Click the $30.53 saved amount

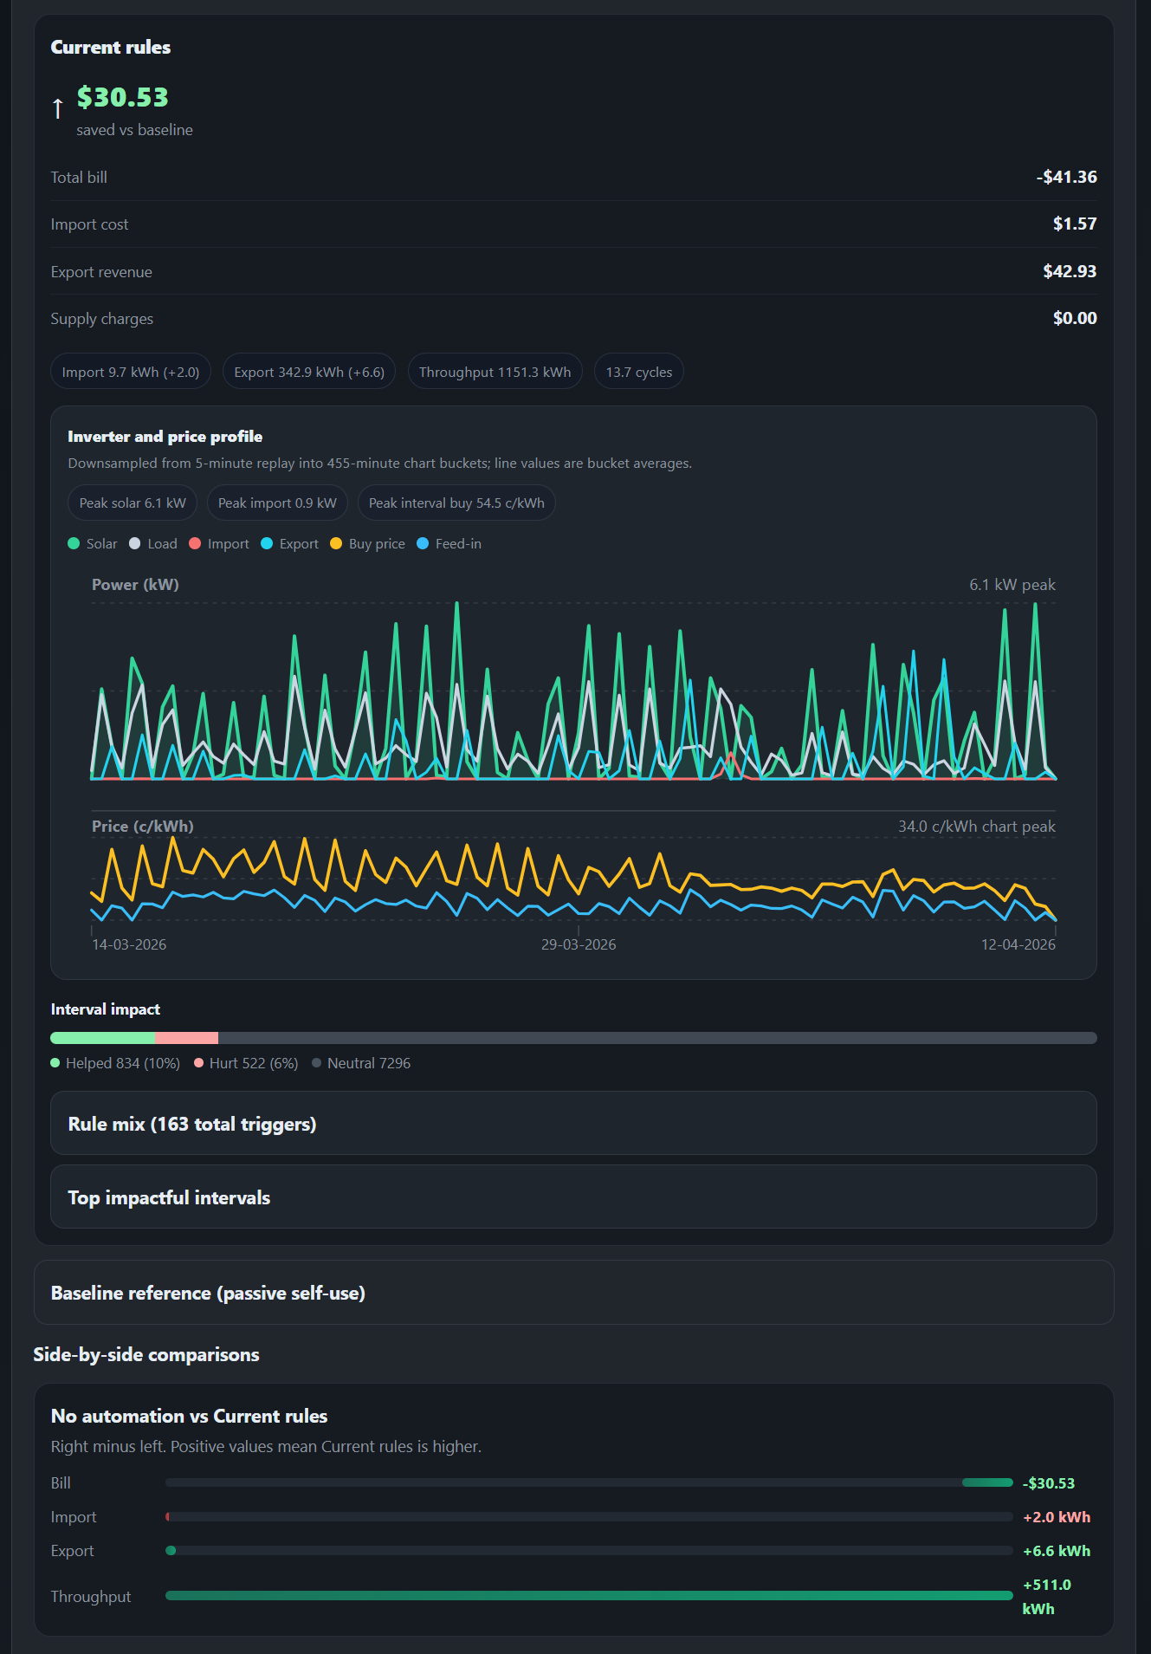pyautogui.click(x=122, y=97)
